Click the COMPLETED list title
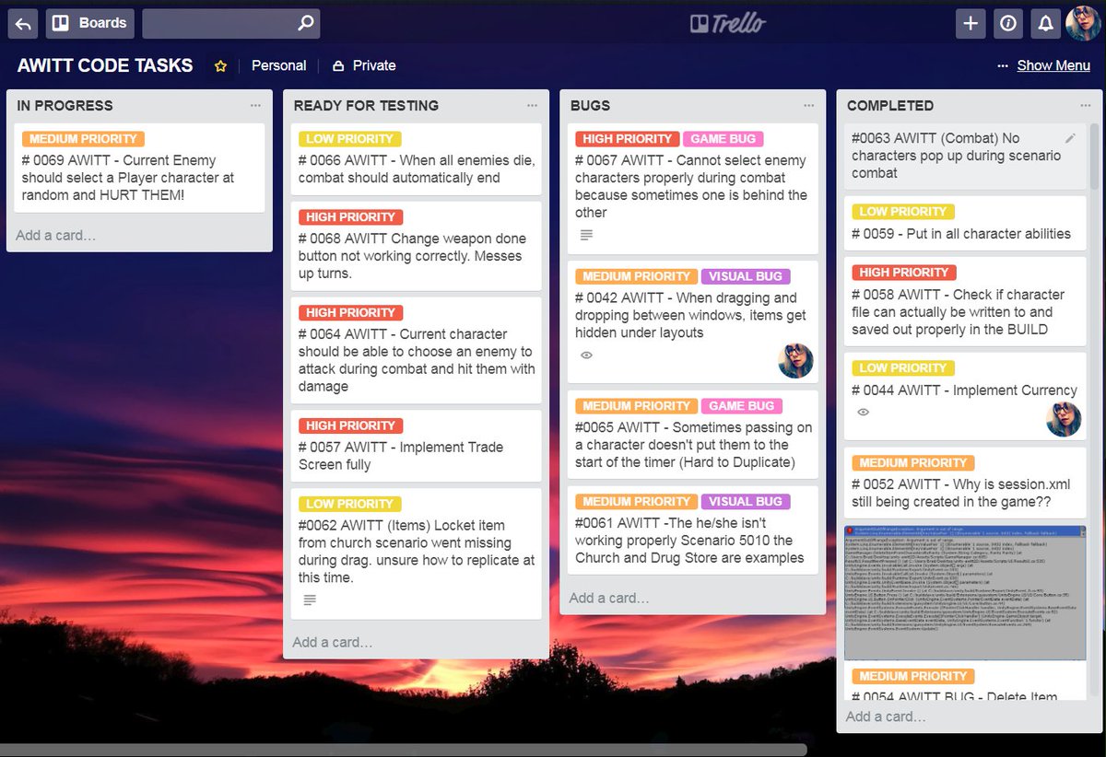 890,106
